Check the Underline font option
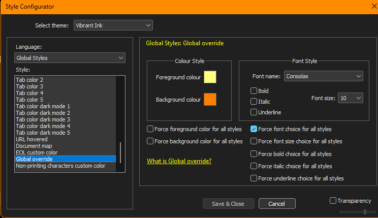 click(x=254, y=112)
